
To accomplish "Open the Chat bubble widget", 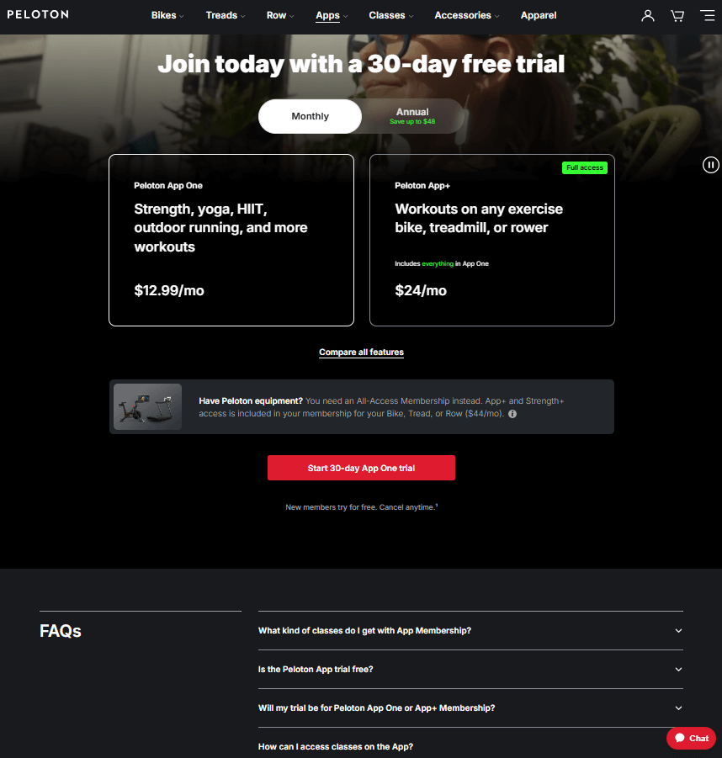I will [x=691, y=738].
